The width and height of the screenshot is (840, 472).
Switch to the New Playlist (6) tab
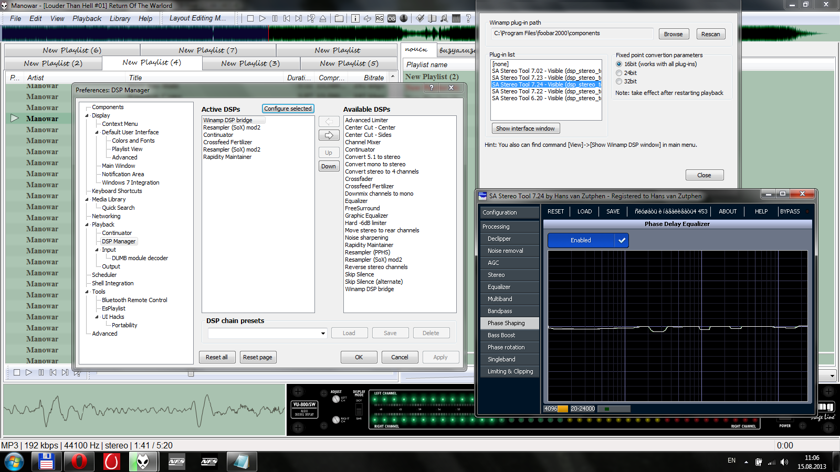[x=72, y=50]
